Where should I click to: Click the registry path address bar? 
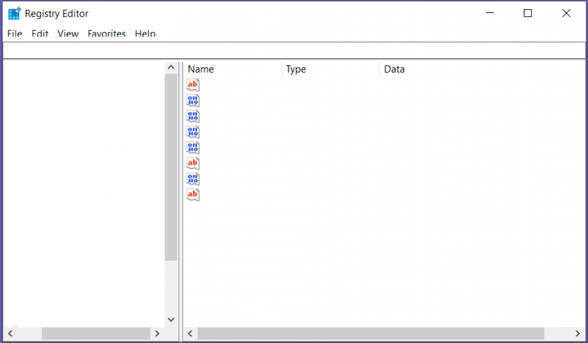coord(294,51)
